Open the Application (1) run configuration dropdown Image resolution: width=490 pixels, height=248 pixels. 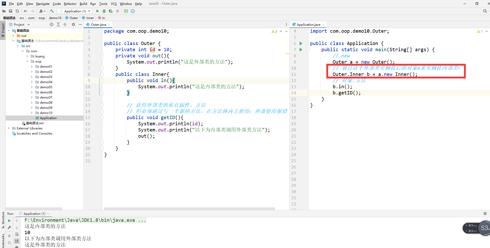tap(75, 11)
